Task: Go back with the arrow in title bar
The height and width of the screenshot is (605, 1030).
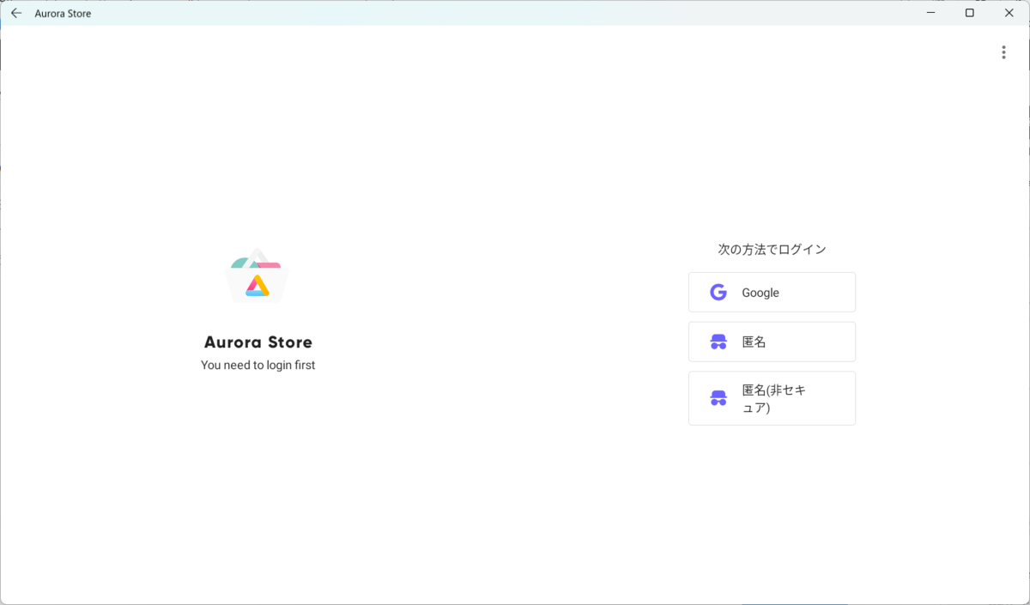Action: click(16, 13)
